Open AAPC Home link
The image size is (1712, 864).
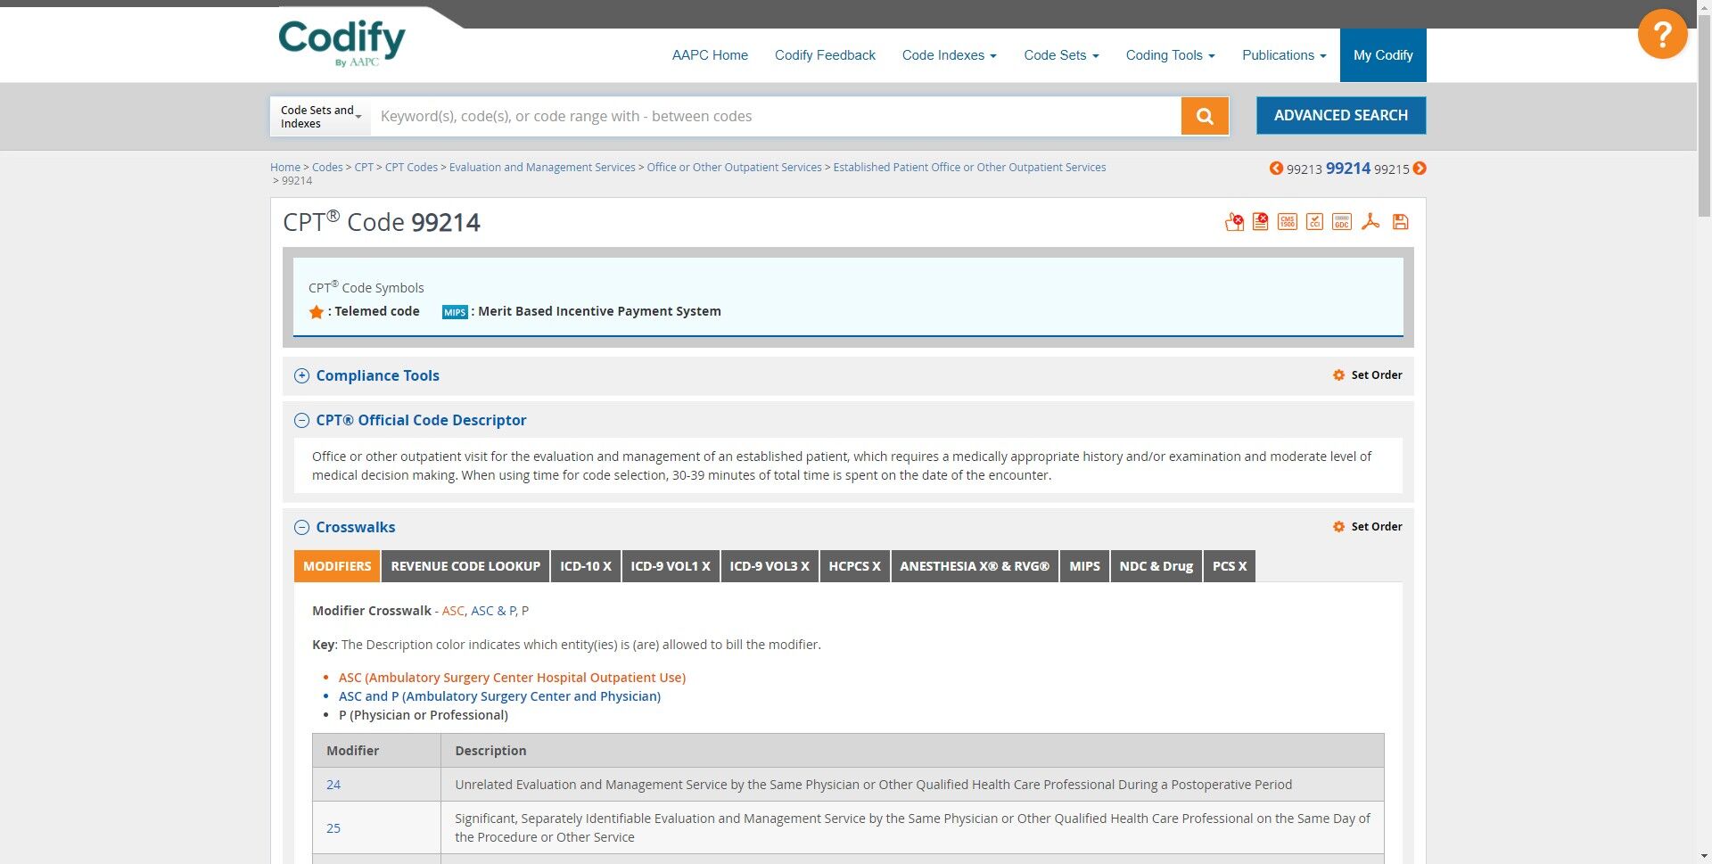point(710,55)
